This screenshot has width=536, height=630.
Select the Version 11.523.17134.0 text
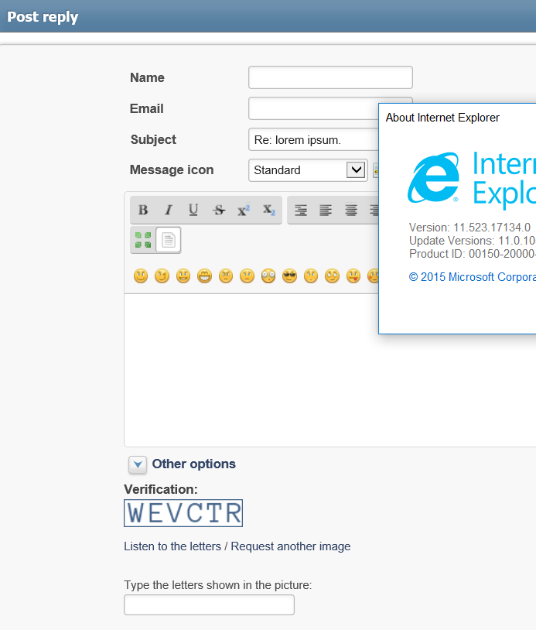(469, 228)
